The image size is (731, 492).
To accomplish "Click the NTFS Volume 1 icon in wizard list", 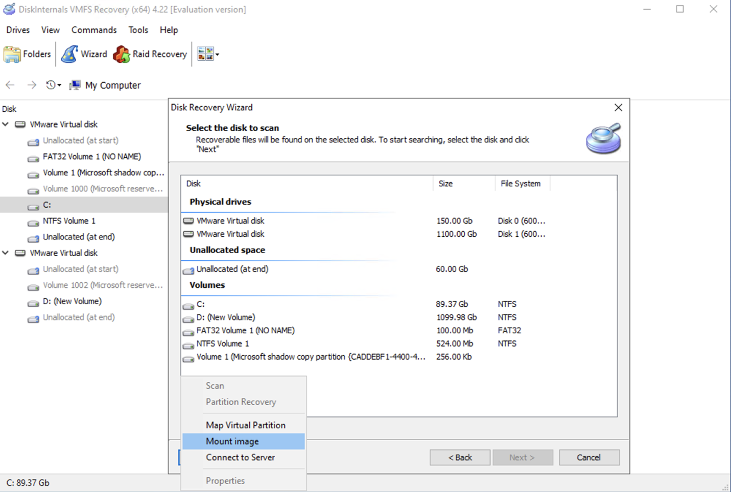I will point(188,346).
